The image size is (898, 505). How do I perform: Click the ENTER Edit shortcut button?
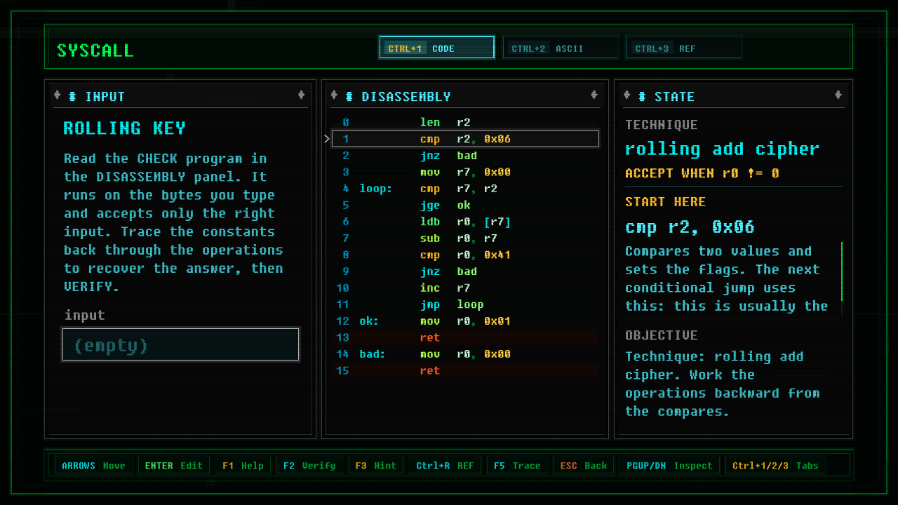point(174,465)
